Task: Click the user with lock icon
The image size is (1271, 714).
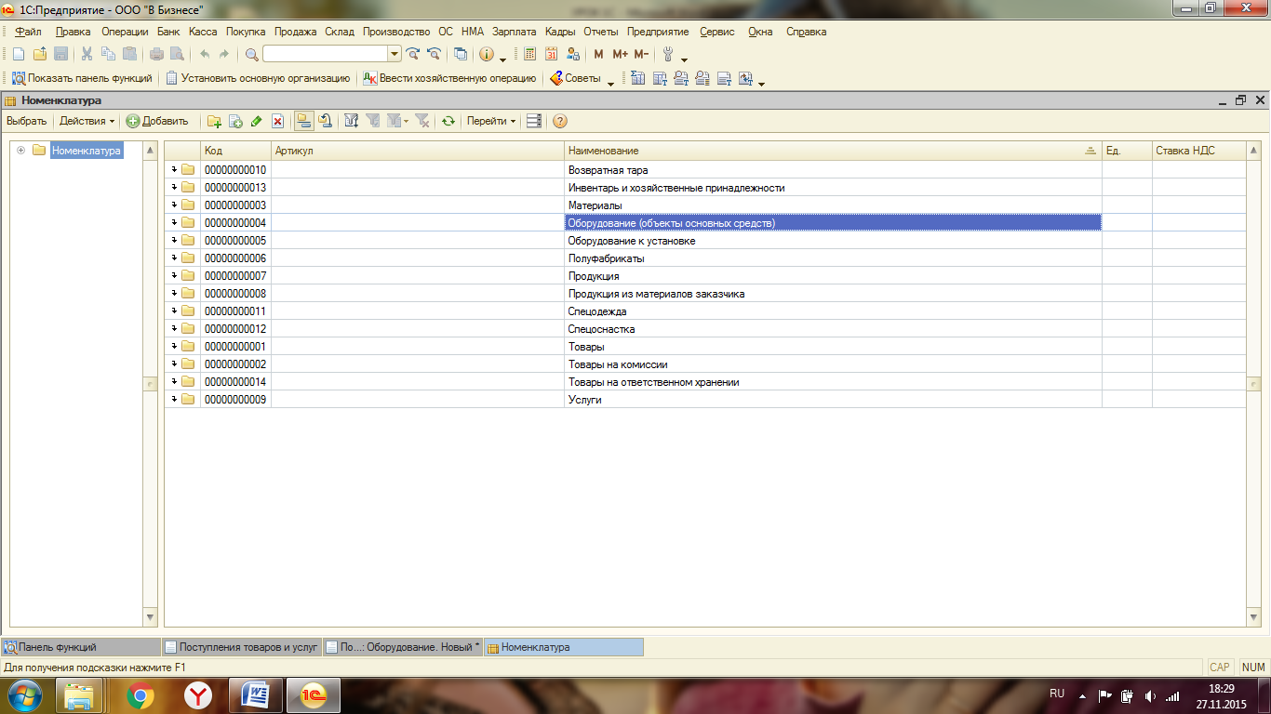Action: [573, 54]
